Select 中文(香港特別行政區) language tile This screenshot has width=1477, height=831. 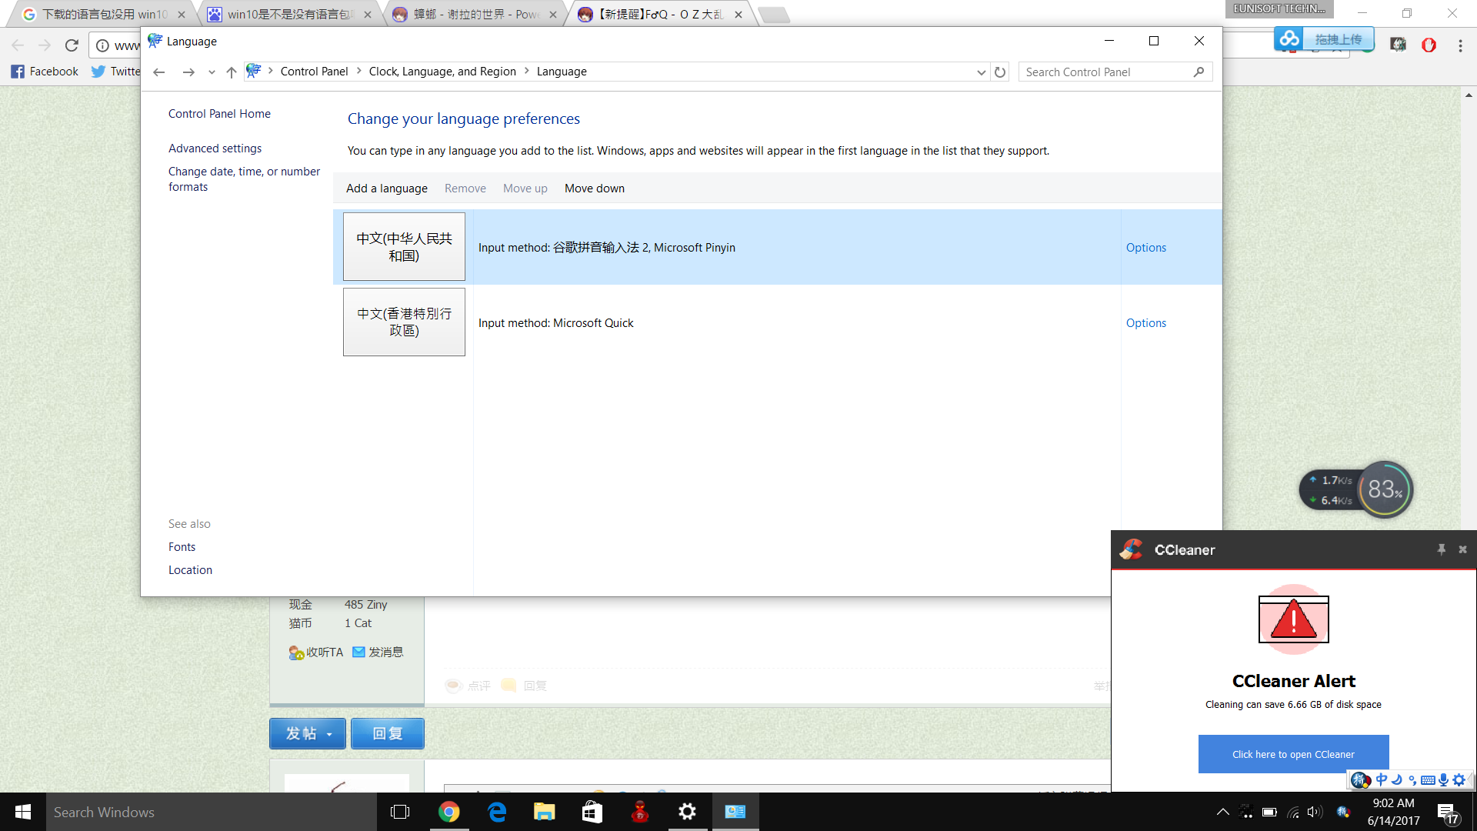pos(404,322)
